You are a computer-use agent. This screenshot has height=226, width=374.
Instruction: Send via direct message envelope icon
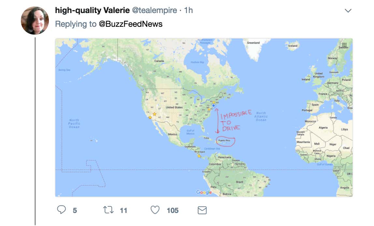pos(202,210)
